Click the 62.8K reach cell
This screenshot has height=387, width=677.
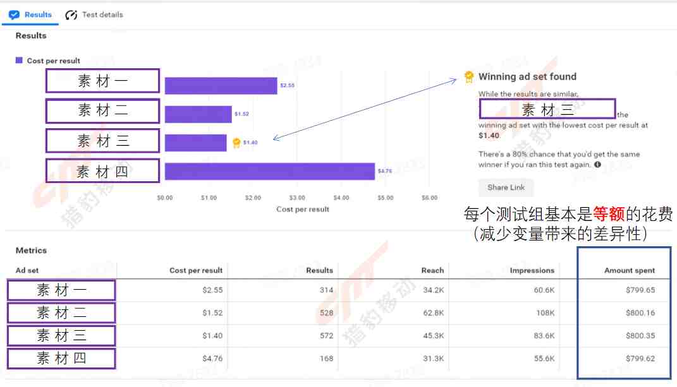tap(434, 313)
